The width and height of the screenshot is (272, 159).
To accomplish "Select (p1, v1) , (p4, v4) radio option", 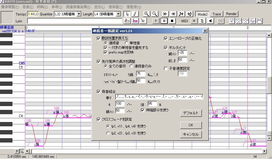I will (x=108, y=126).
